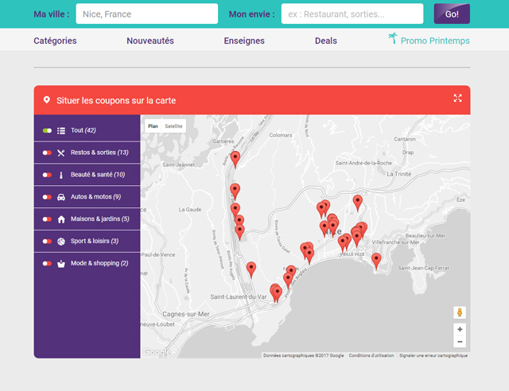Image resolution: width=509 pixels, height=391 pixels.
Task: Click the shopping basket Mode icon
Action: [x=61, y=264]
